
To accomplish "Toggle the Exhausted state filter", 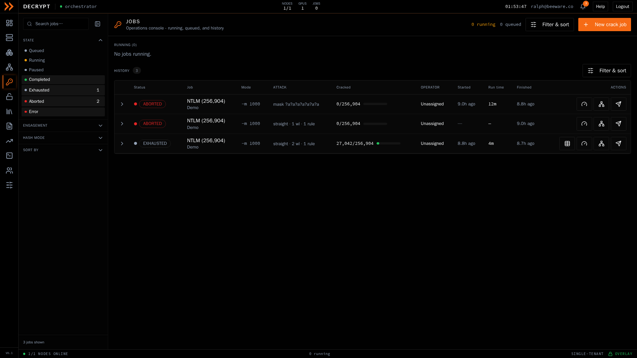I will [63, 90].
